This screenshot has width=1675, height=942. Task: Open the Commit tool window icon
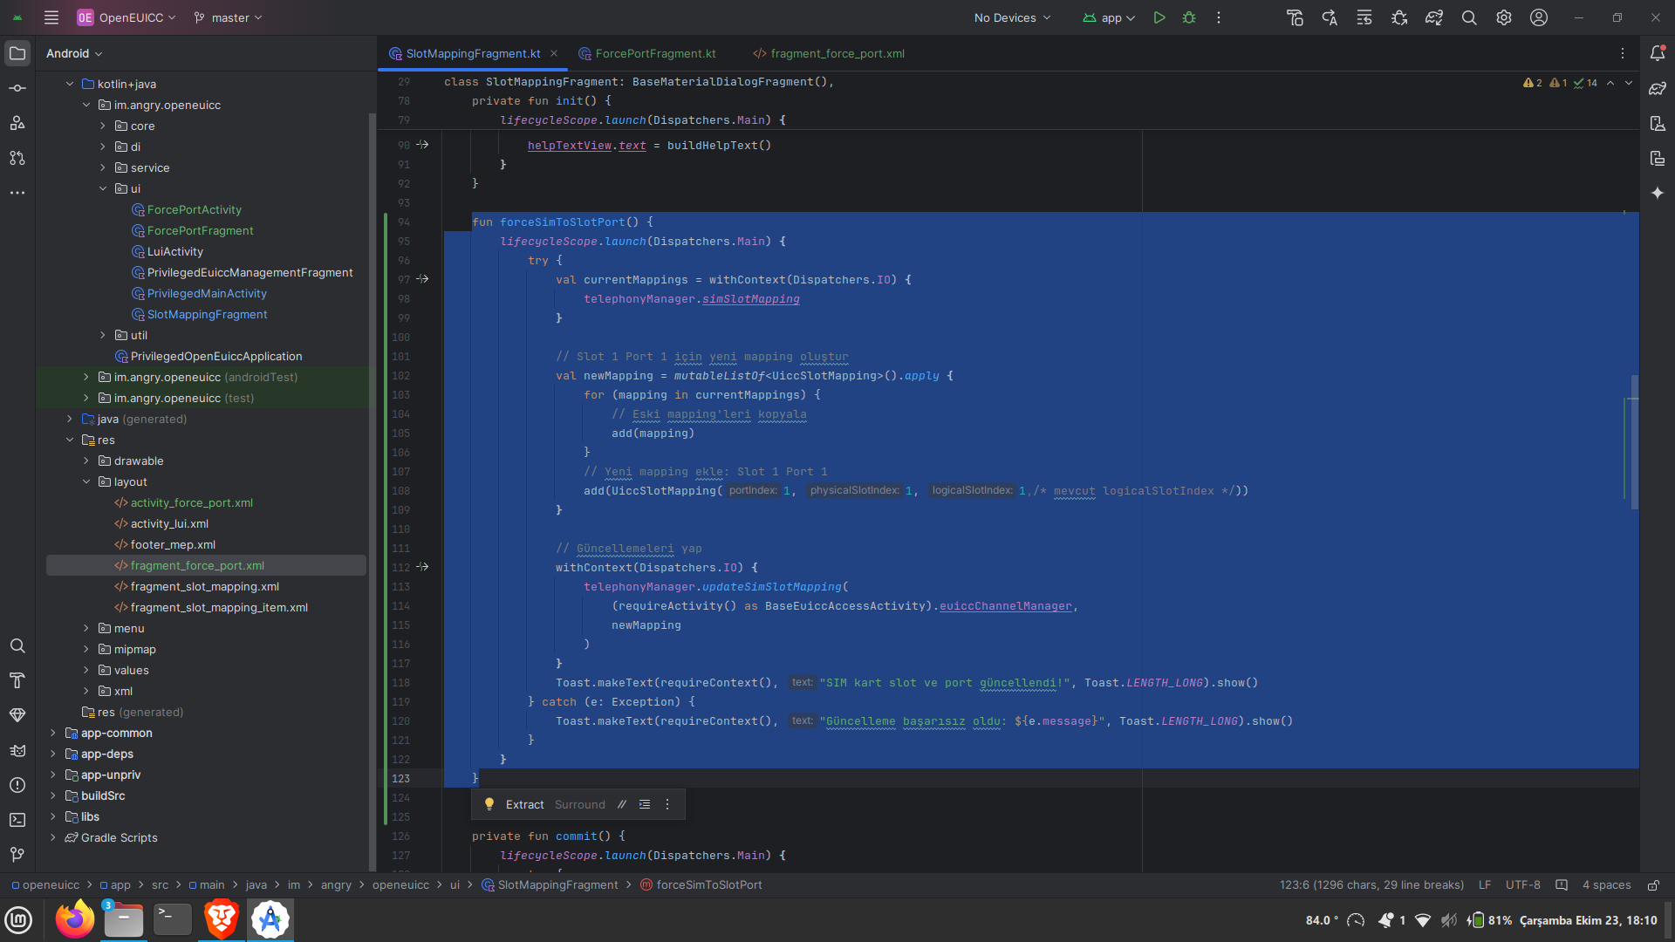click(x=17, y=88)
